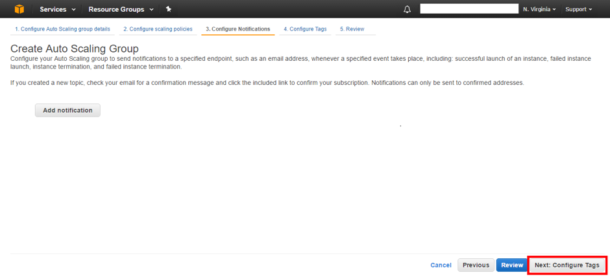This screenshot has width=610, height=279.
Task: Click the notification confirmation description paragraph
Action: tap(267, 83)
